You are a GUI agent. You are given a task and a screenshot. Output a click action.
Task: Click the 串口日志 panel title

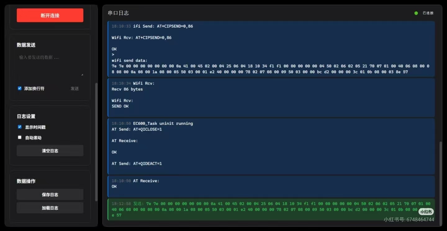pyautogui.click(x=118, y=13)
